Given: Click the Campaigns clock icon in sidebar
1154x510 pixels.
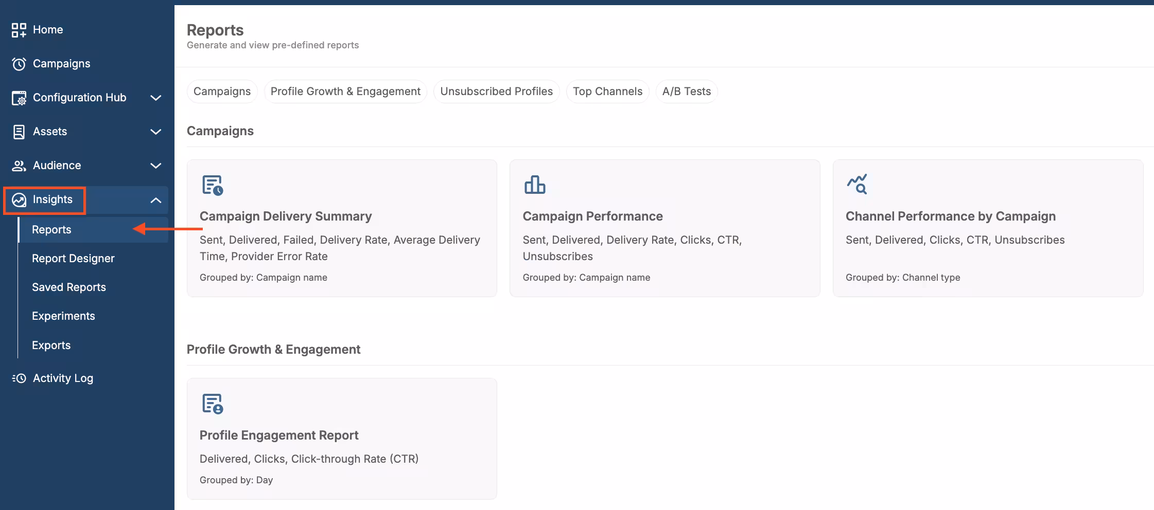Looking at the screenshot, I should coord(19,64).
